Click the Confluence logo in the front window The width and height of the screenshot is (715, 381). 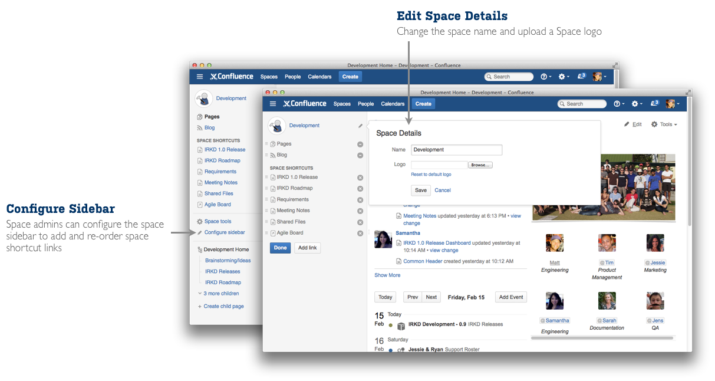(305, 104)
